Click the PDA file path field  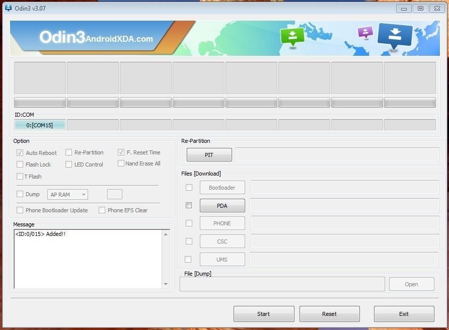pos(344,206)
